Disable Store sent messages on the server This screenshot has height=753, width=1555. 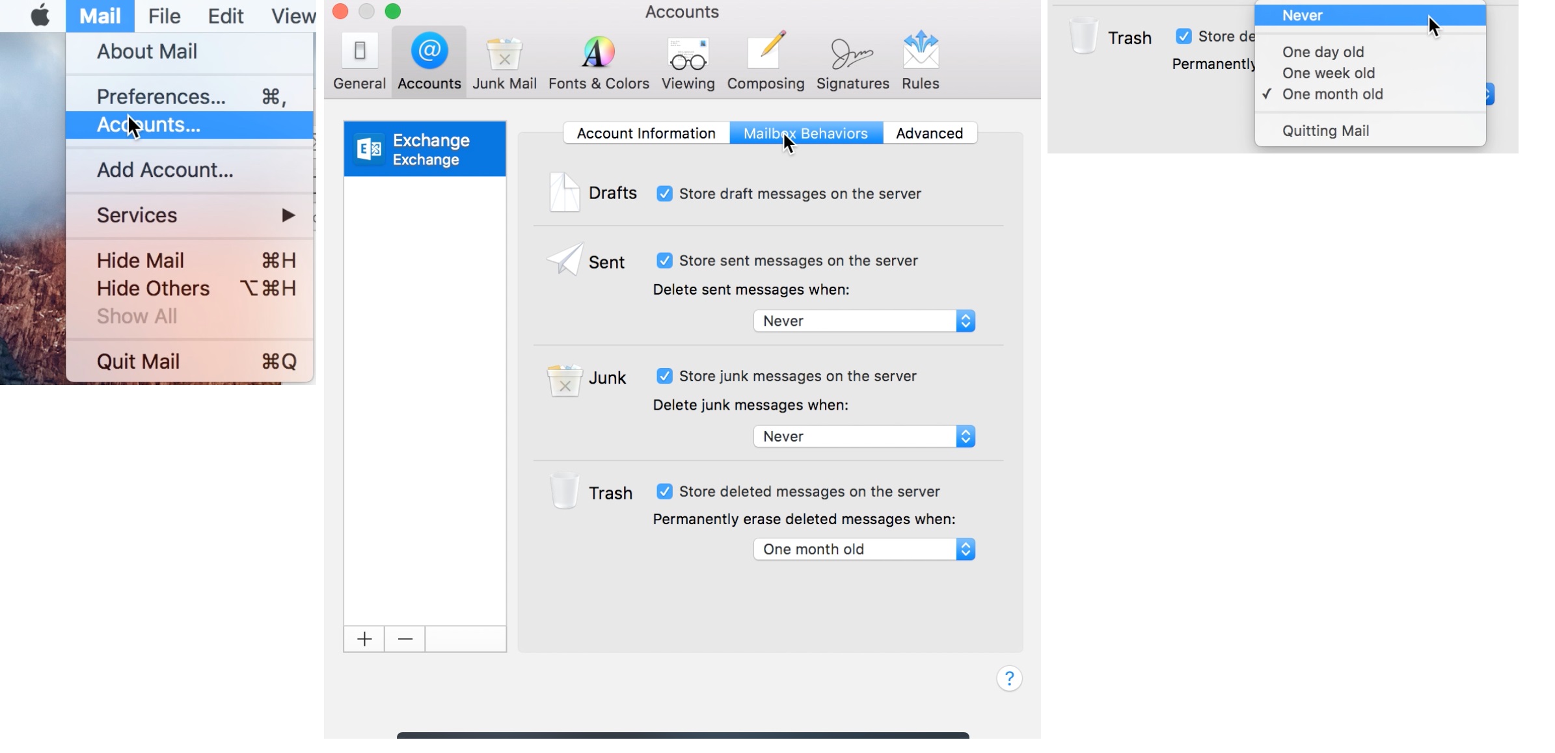[x=664, y=260]
